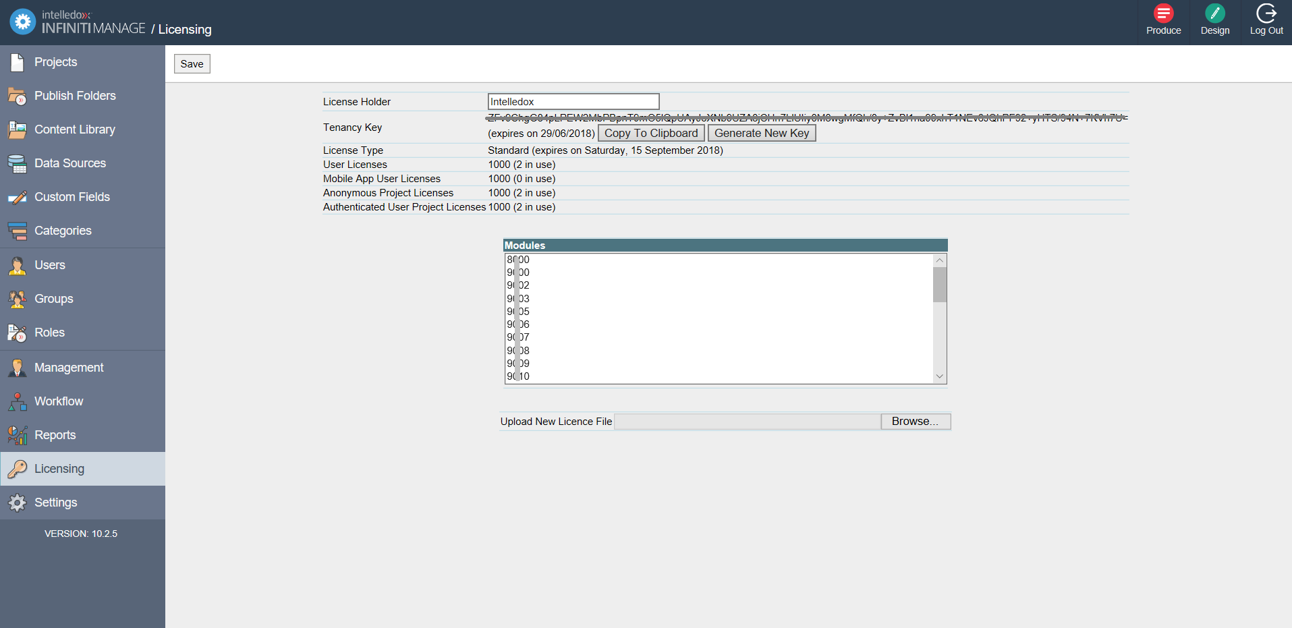Select the module row ending in 07
Image resolution: width=1292 pixels, height=628 pixels.
(x=719, y=337)
